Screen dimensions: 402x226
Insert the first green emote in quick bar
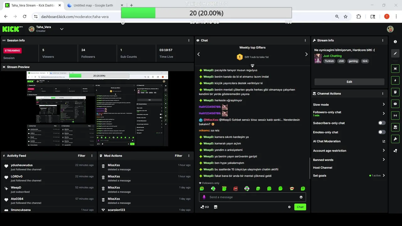pos(202,189)
